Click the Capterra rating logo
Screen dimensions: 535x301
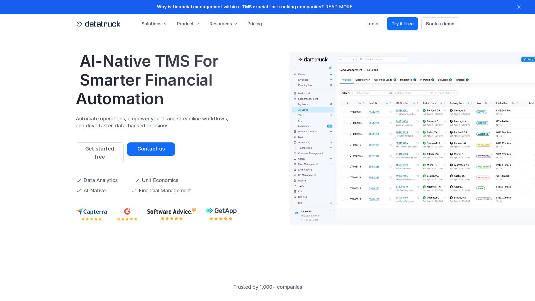(92, 212)
